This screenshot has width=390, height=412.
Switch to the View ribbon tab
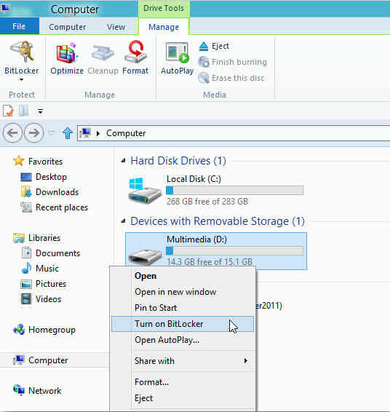116,27
